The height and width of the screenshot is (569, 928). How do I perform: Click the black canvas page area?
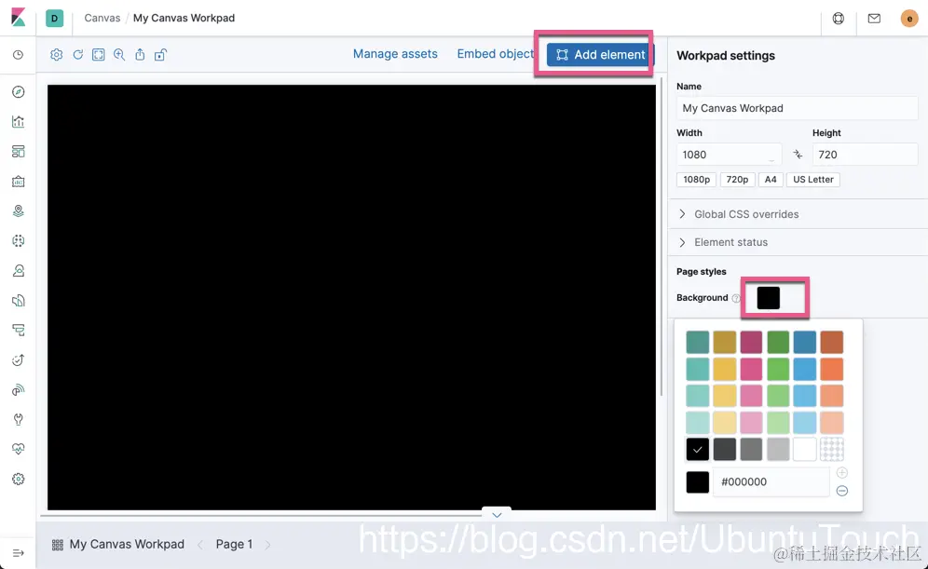click(x=351, y=297)
